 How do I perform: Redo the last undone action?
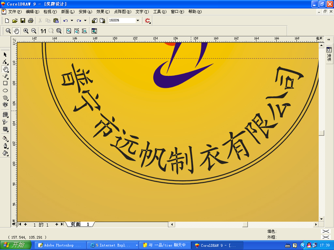pyautogui.click(x=79, y=21)
